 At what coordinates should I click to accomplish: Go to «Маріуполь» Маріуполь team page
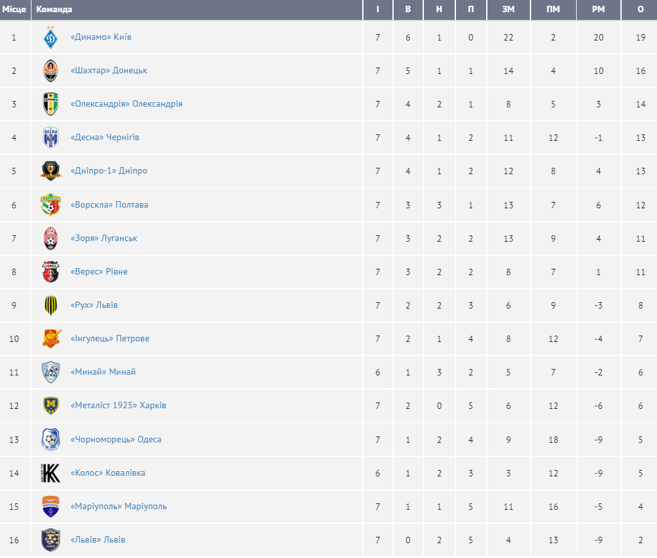tap(118, 507)
